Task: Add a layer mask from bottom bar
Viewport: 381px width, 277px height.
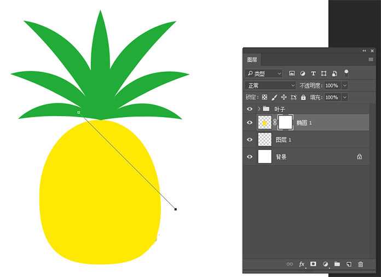Action: coord(313,264)
